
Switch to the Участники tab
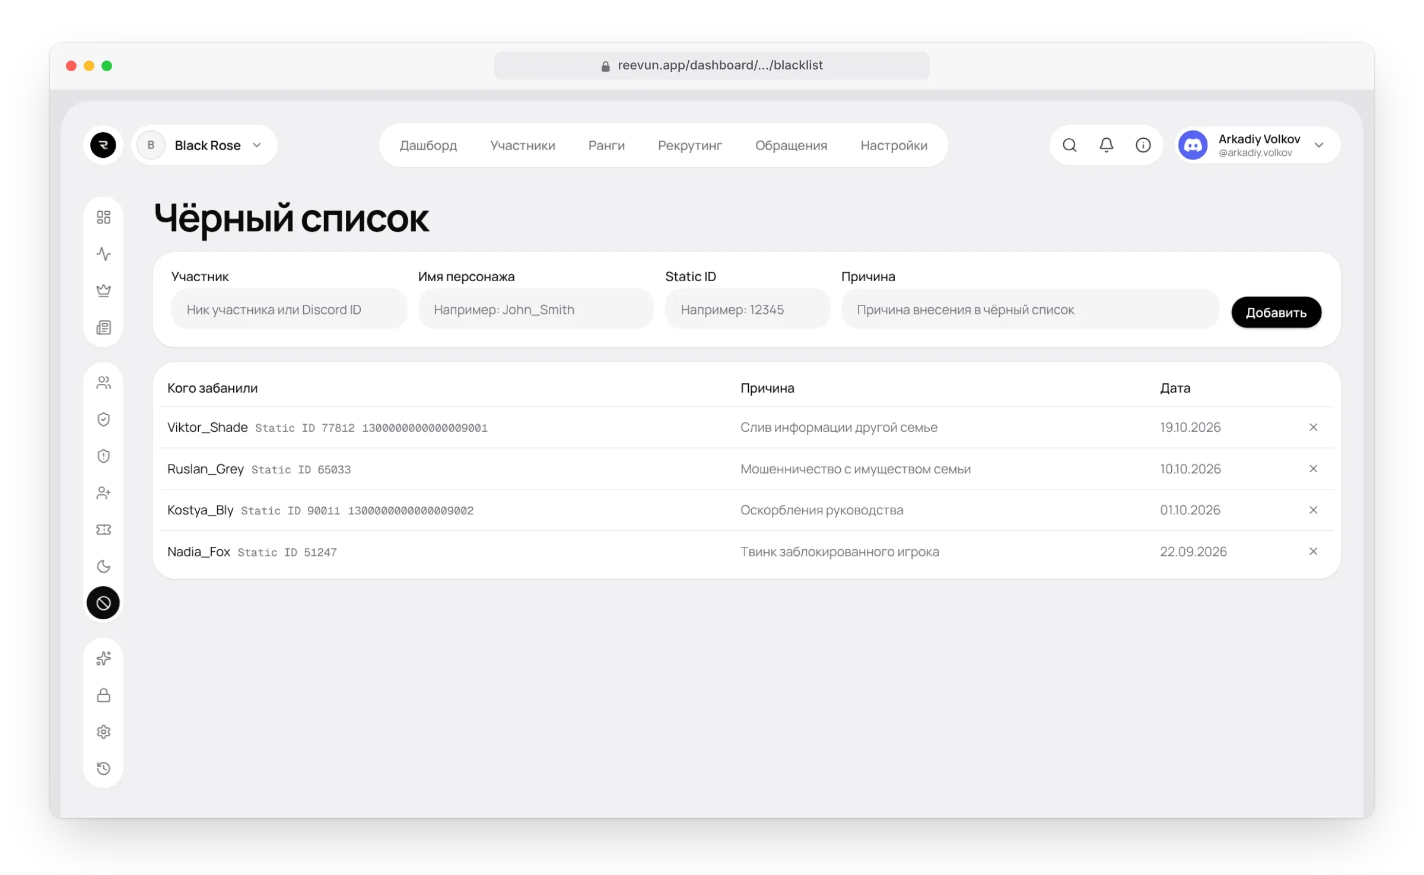tap(522, 145)
